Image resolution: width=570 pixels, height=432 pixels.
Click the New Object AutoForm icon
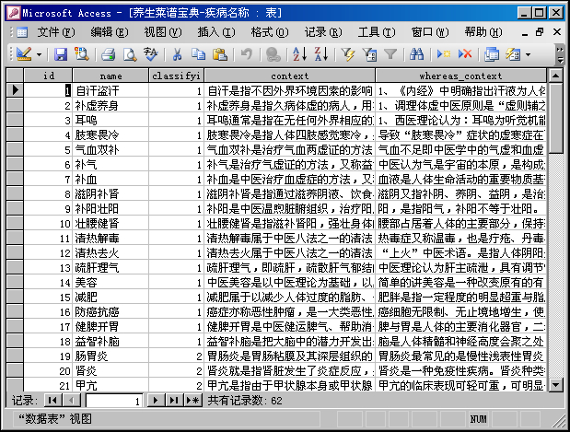513,54
